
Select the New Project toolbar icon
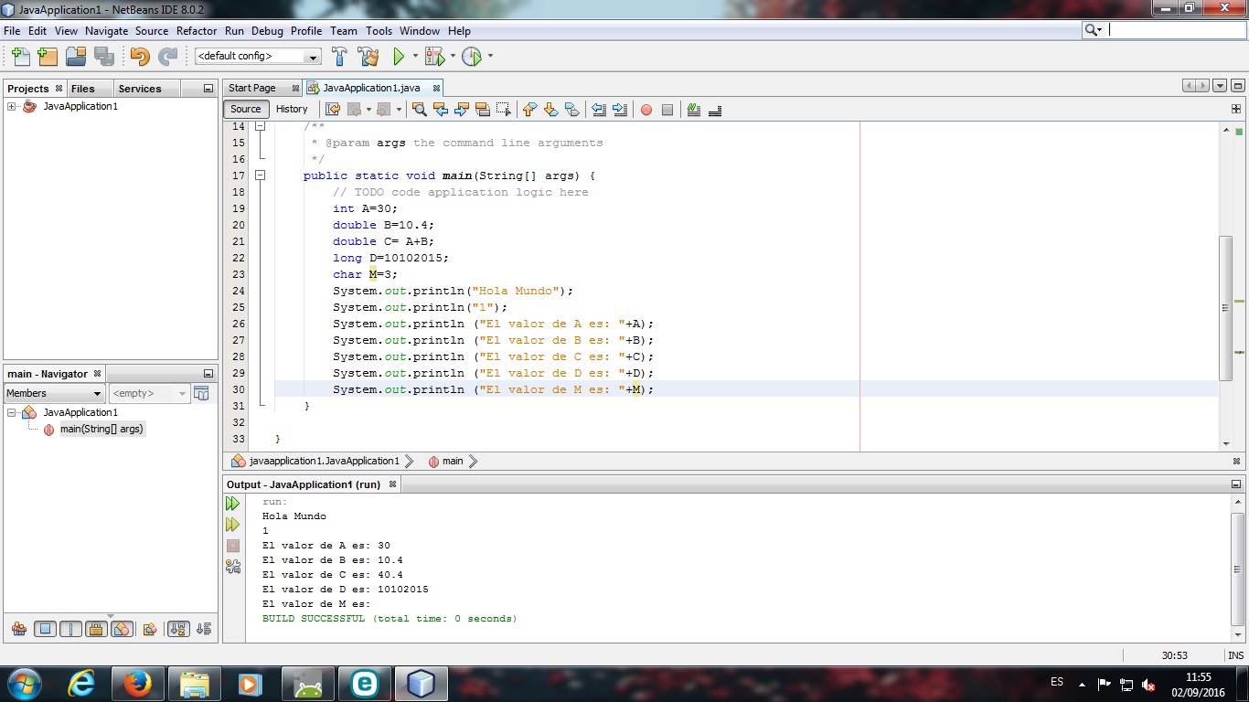tap(47, 56)
